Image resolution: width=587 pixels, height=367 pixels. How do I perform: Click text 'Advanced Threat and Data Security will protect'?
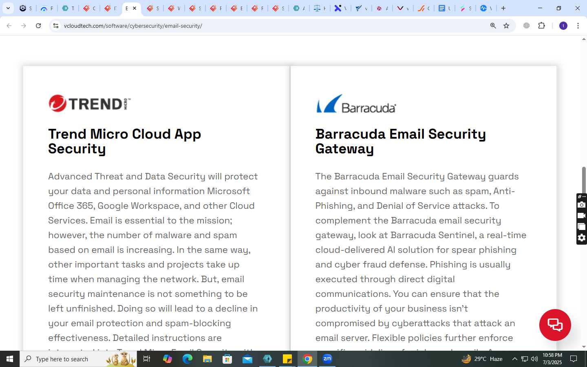point(153,177)
